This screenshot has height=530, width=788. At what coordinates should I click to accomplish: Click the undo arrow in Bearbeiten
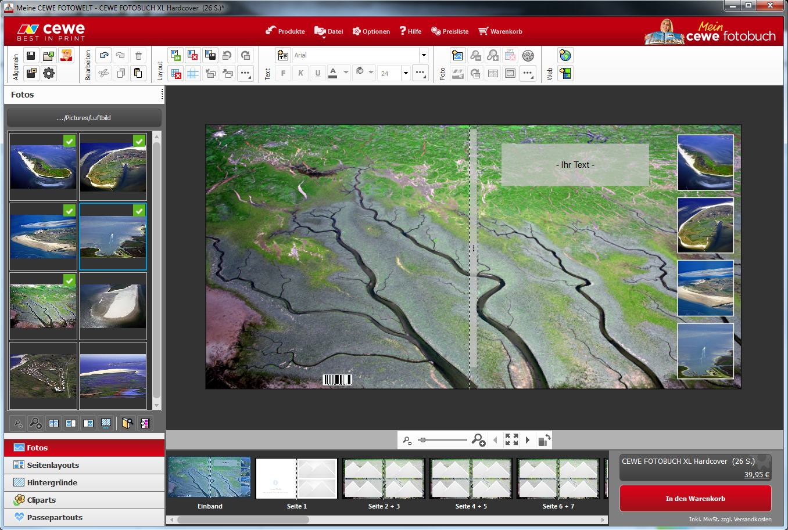[x=104, y=56]
